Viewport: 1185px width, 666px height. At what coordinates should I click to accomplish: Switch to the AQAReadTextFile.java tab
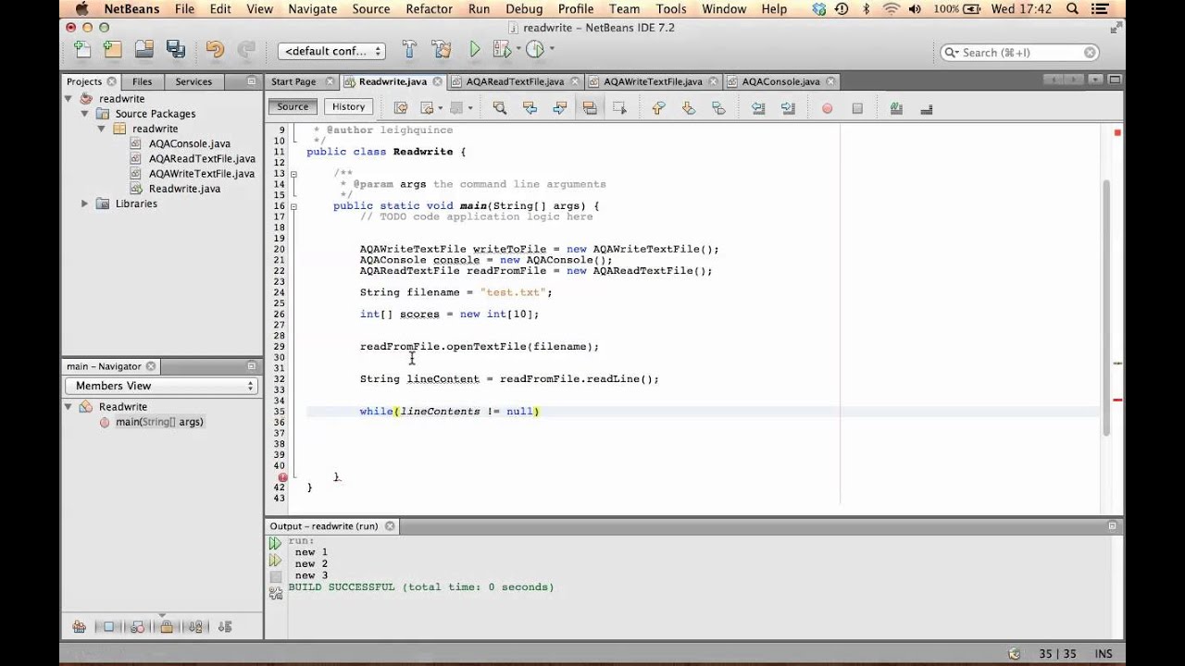click(515, 81)
